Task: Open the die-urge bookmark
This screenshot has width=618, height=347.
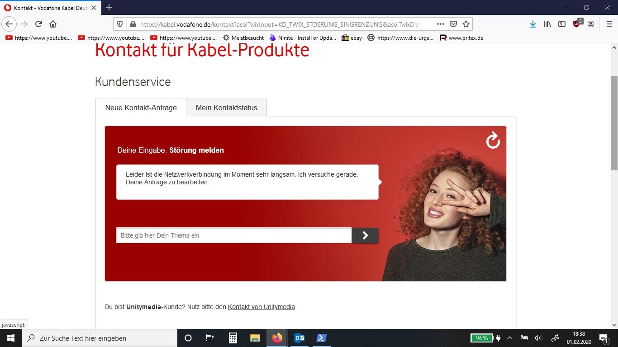Action: pos(400,38)
